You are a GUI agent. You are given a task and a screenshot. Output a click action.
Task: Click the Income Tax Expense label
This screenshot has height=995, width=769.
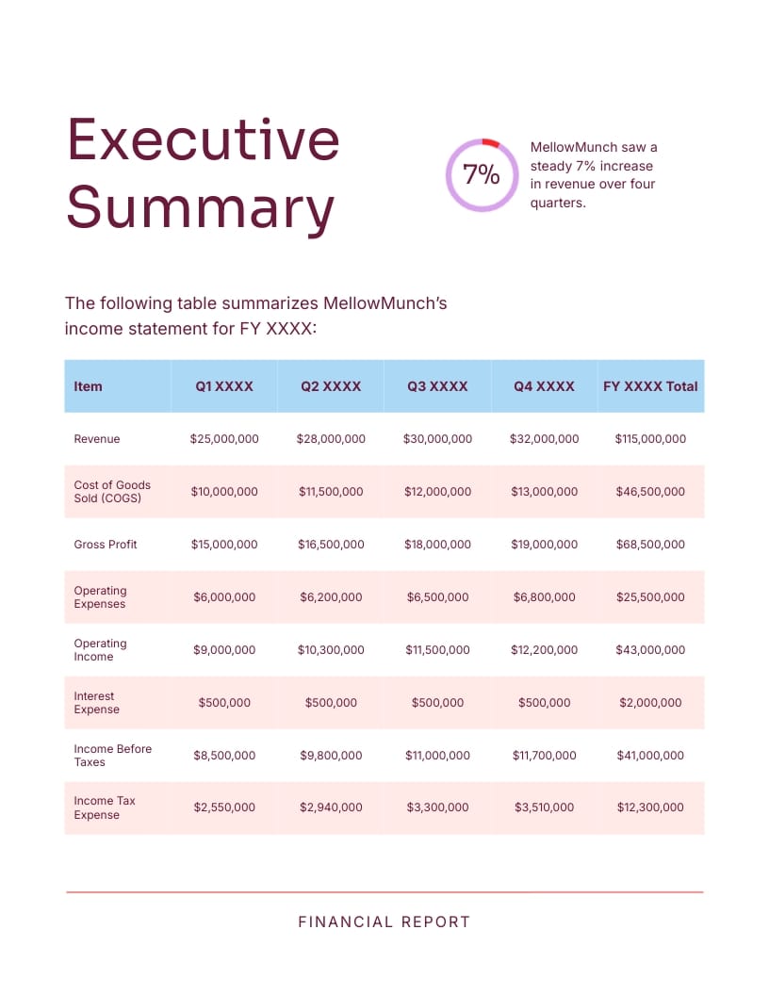click(x=105, y=807)
